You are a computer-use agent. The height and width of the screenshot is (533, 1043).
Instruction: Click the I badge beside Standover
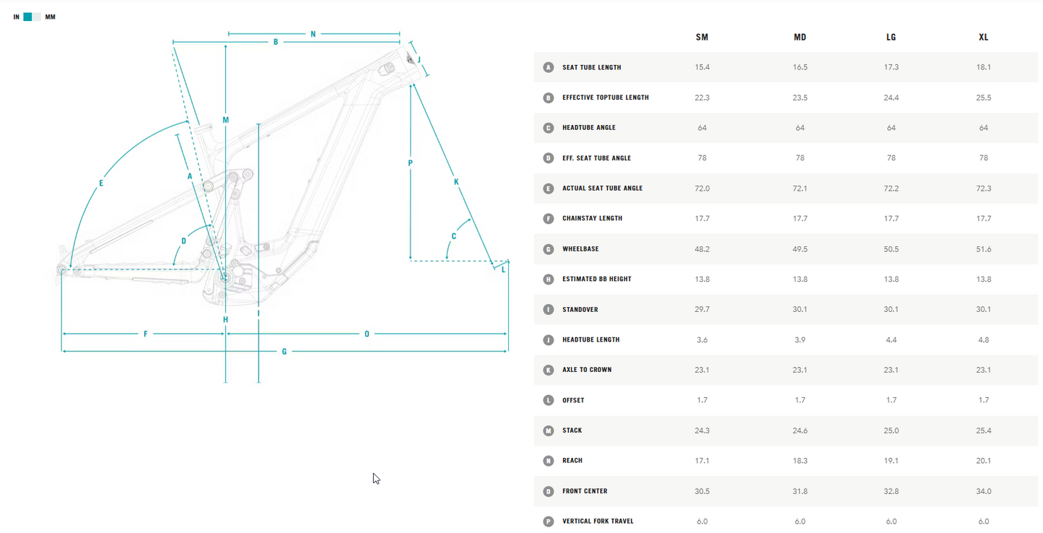click(x=549, y=309)
